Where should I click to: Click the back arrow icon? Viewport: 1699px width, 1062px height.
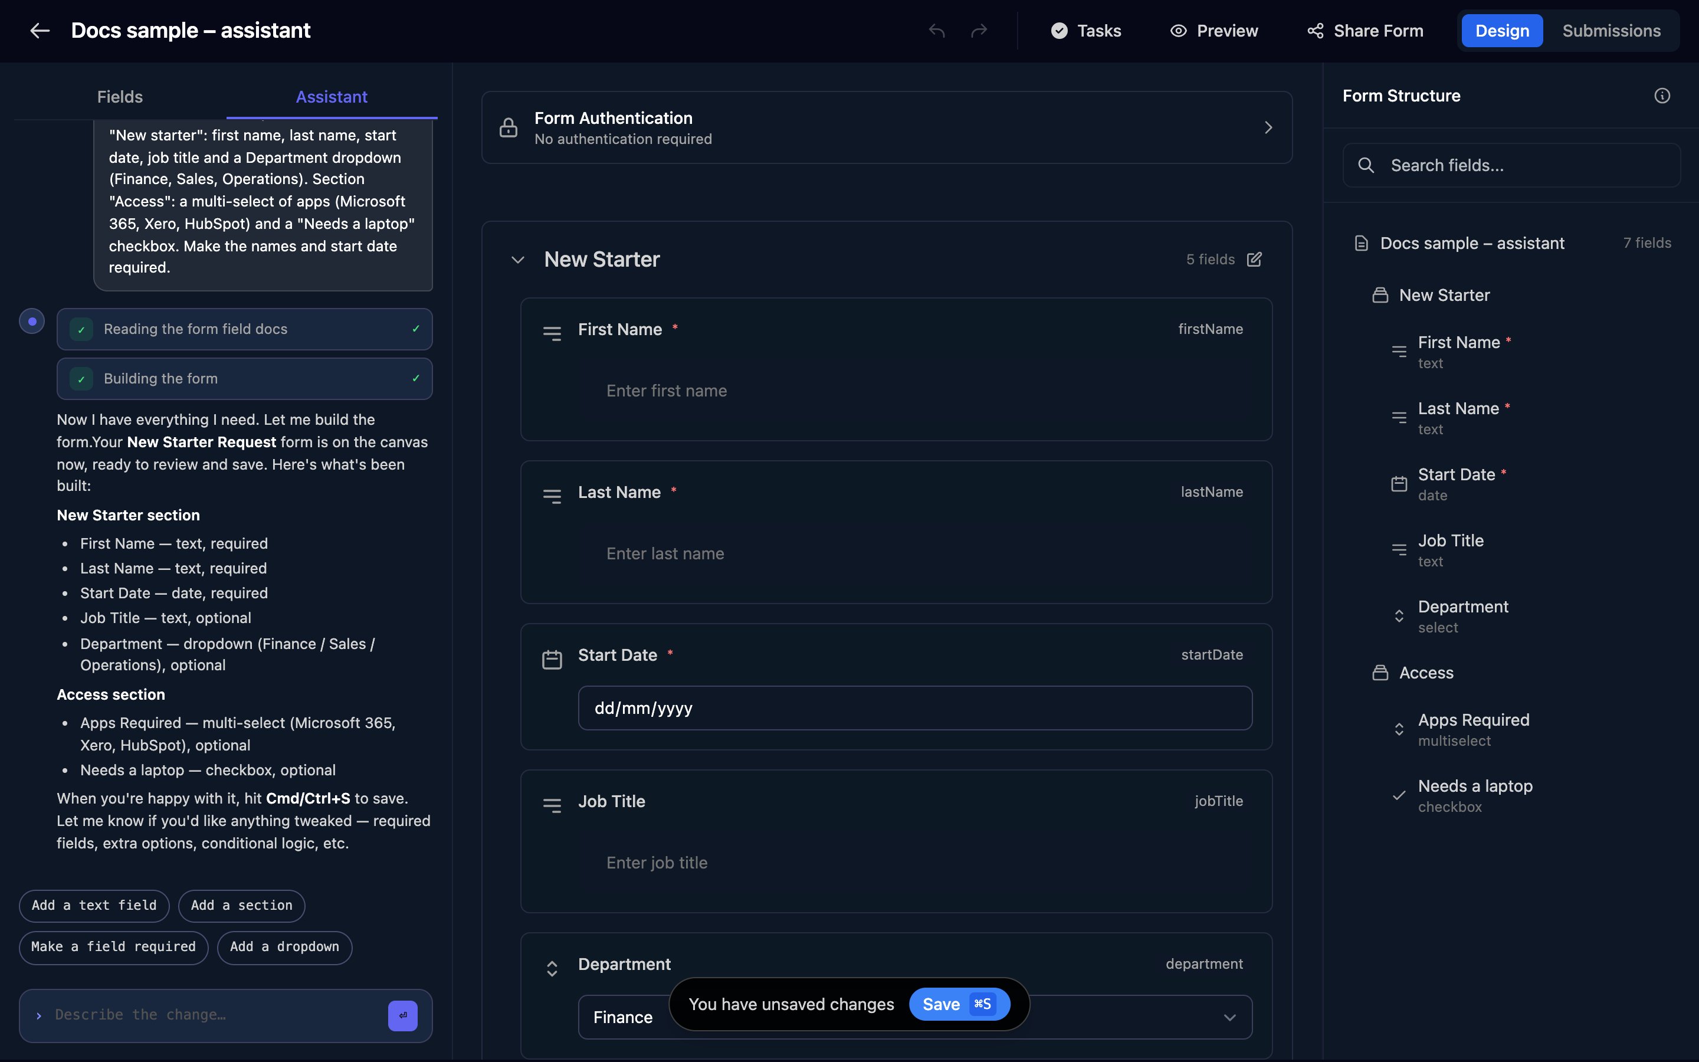[40, 30]
